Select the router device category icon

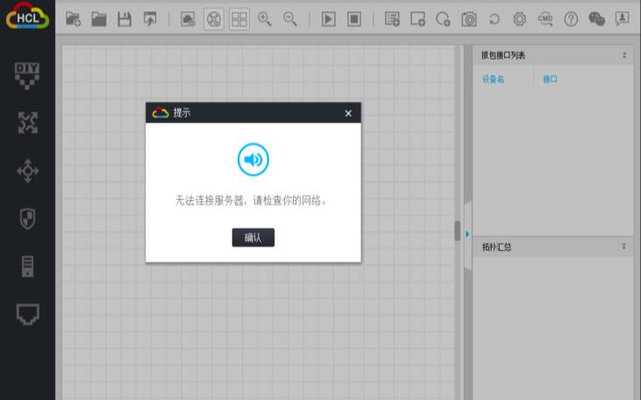click(28, 123)
